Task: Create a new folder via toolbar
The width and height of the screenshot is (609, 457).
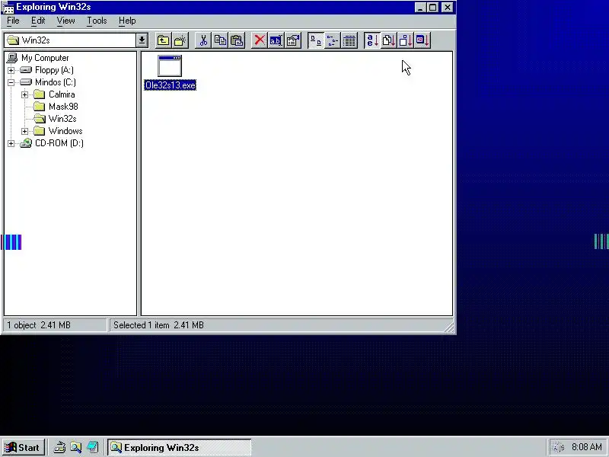Action: (x=180, y=40)
